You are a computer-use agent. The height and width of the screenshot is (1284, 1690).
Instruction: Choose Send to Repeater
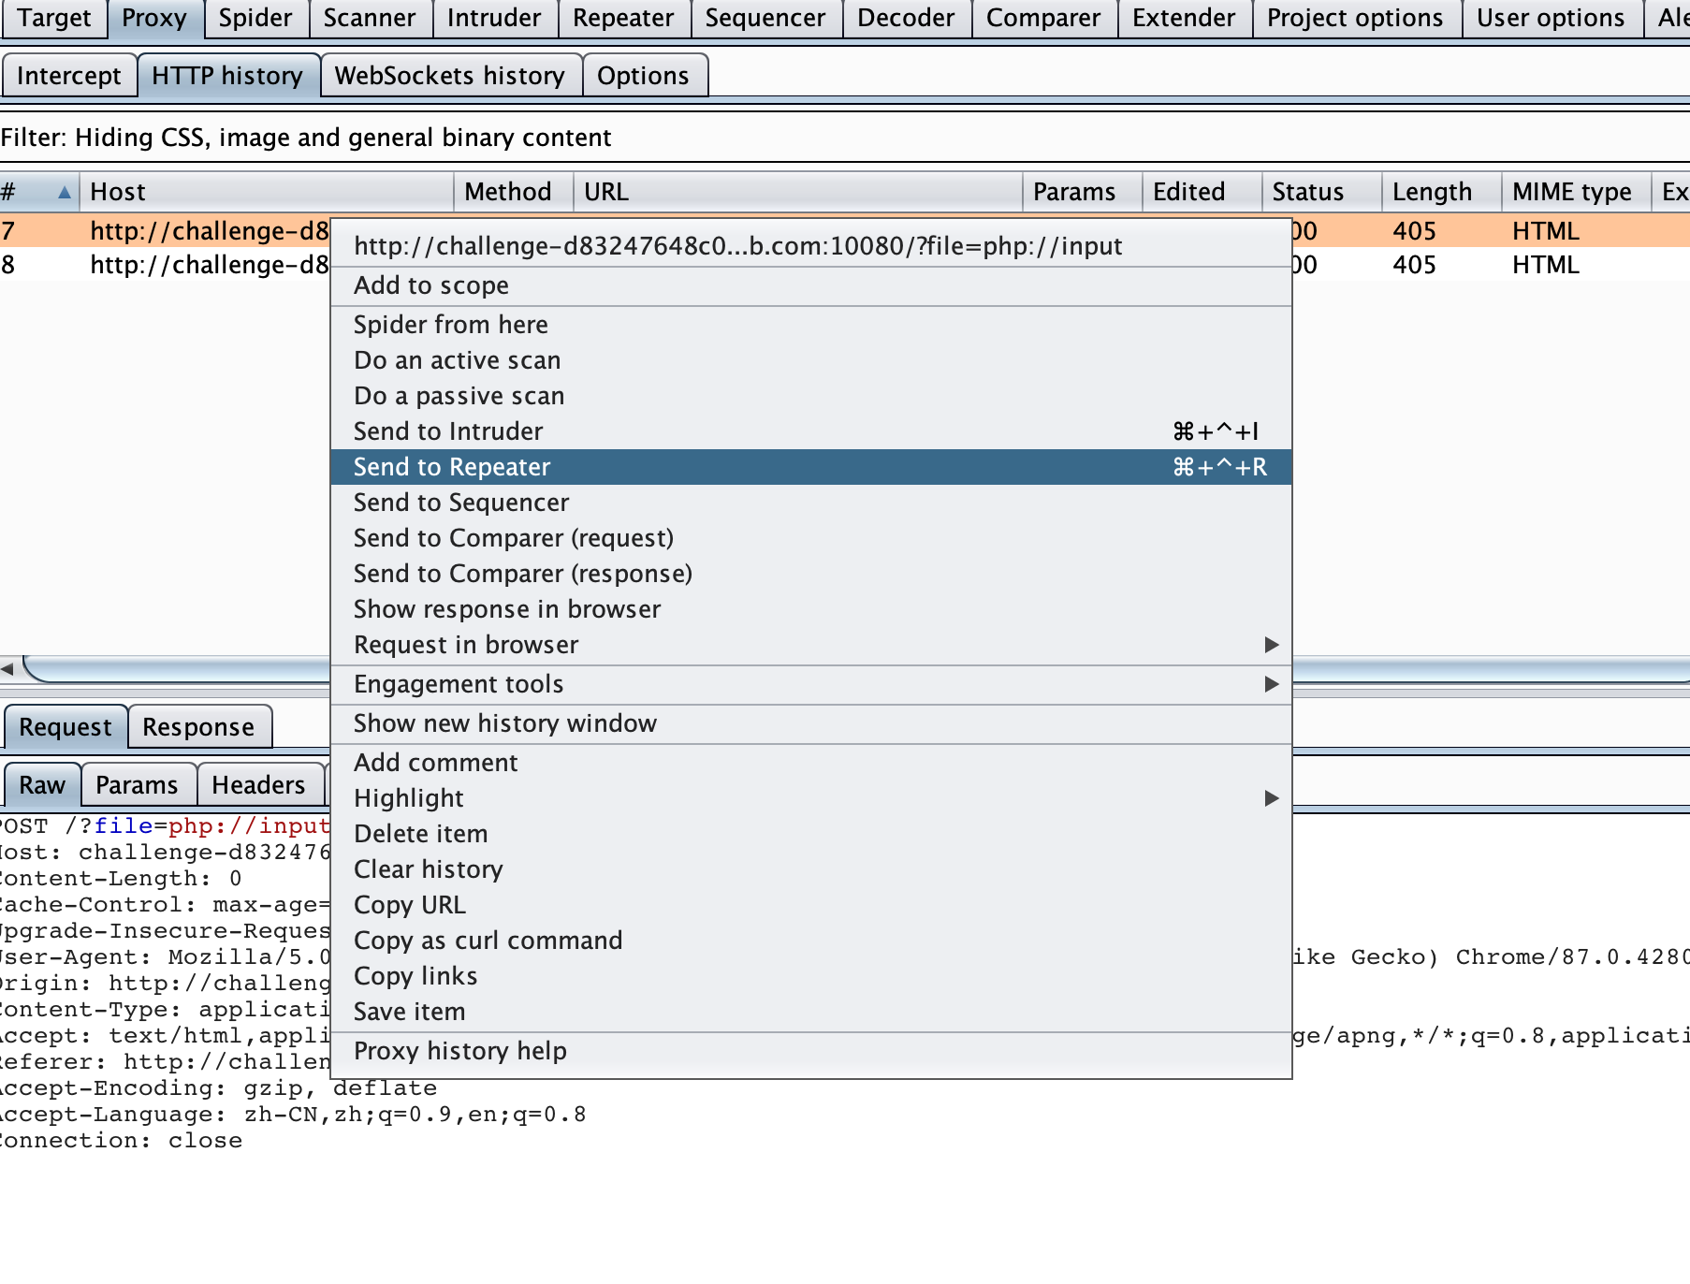coord(811,467)
